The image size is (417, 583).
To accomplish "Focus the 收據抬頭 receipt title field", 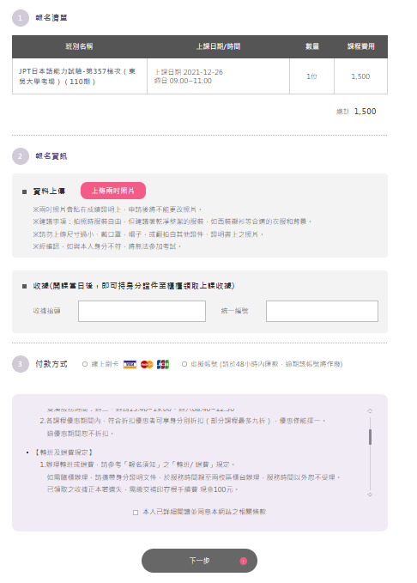I will pos(142,311).
